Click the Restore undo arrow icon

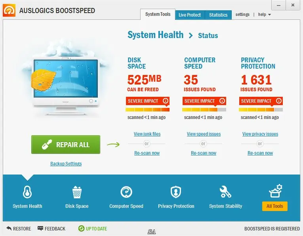point(9,228)
